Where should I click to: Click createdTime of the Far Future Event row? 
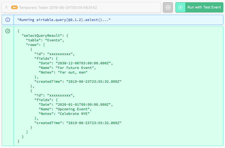tap(78, 81)
